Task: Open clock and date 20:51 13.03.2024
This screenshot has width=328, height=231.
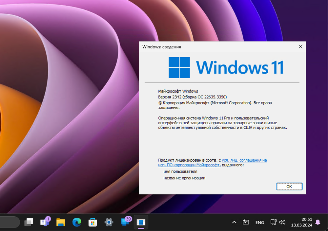Action: [x=301, y=222]
